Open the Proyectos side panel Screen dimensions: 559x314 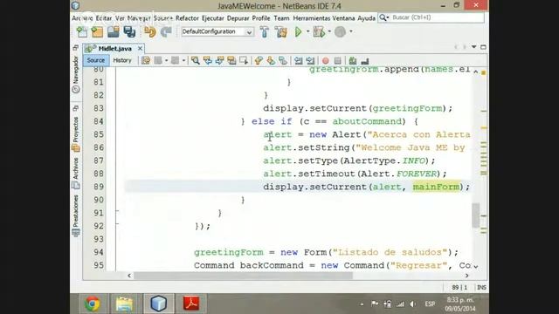click(76, 133)
